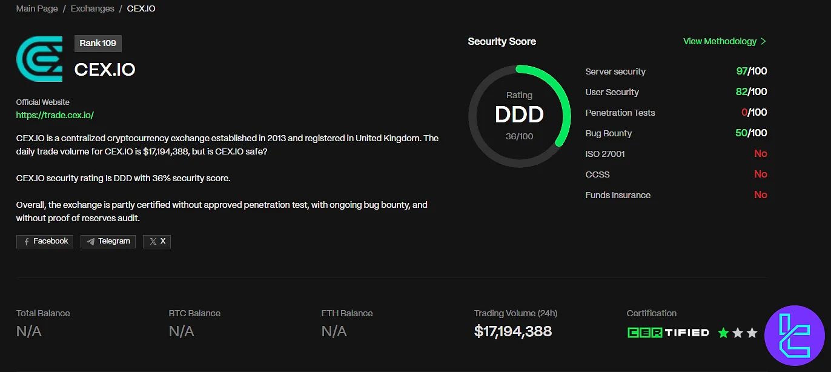Screen dimensions: 831x372
Task: Click the 50/100 bug bounty value
Action: coord(752,133)
